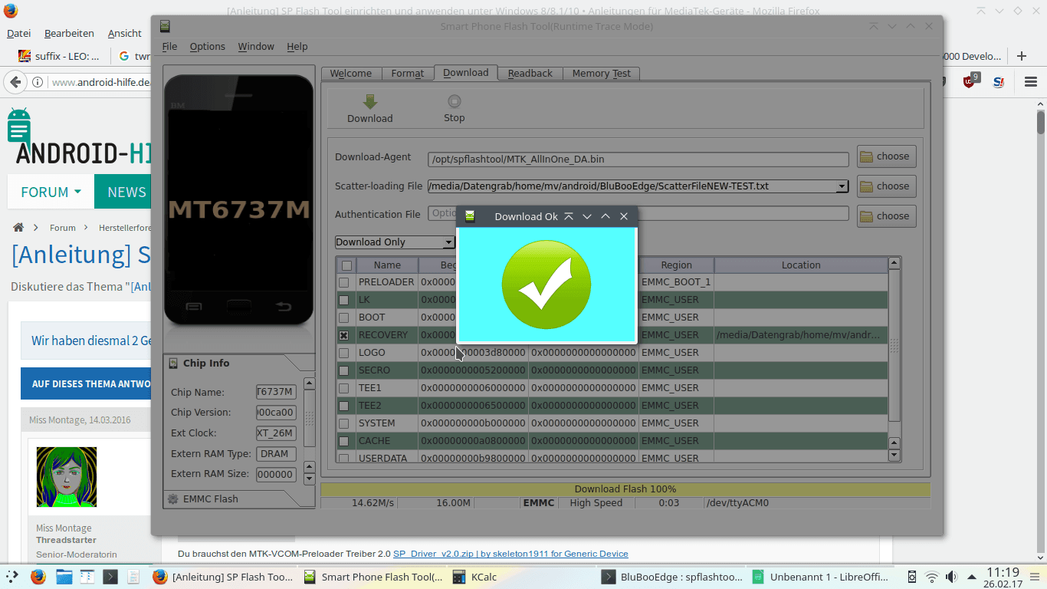Screen dimensions: 1047x589
Task: Click the SP_Driver_v2.0.zip link
Action: point(510,554)
